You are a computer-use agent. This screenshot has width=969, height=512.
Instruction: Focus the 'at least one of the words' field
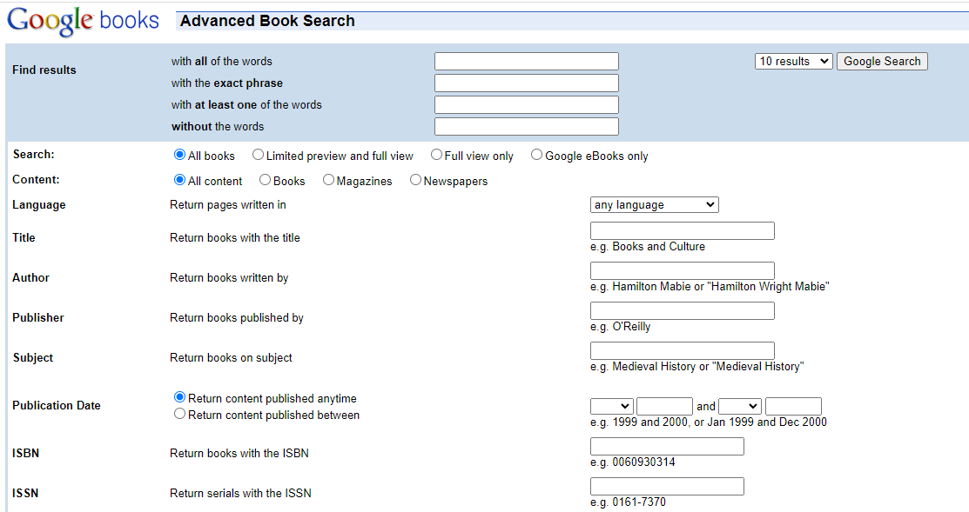click(x=527, y=104)
